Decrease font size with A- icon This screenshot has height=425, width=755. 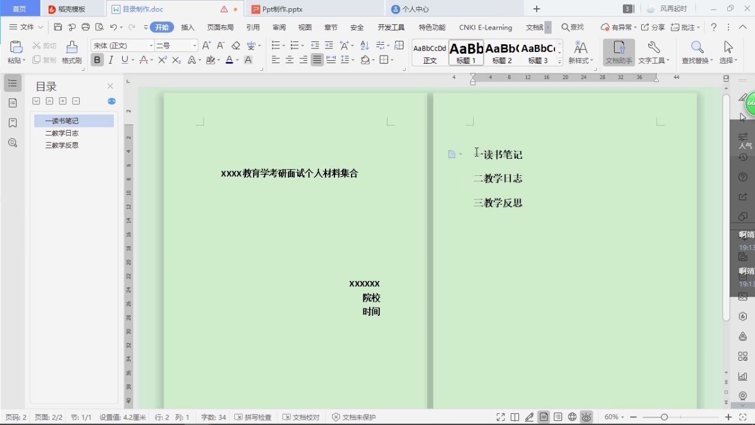[221, 45]
